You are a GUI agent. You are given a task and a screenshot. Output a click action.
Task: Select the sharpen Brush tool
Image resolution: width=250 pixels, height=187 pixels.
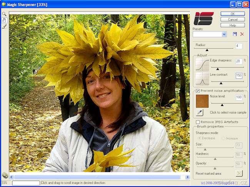coord(4,26)
